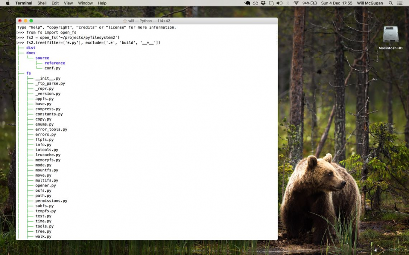
Task: Click _version.py in the tree
Action: 48,94
